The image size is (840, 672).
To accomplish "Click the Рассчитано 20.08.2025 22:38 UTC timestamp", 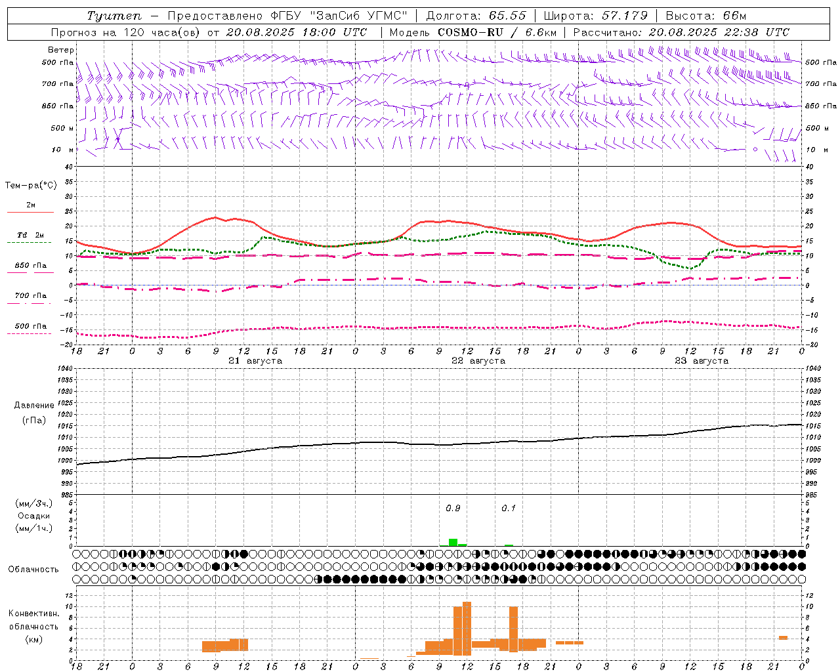I will 682,32.
